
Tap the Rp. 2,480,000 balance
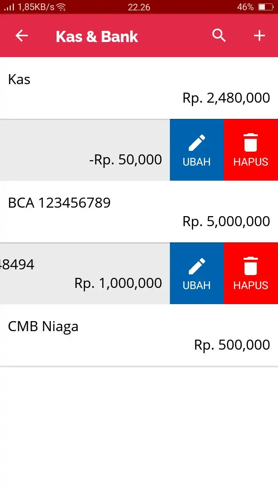tap(226, 98)
